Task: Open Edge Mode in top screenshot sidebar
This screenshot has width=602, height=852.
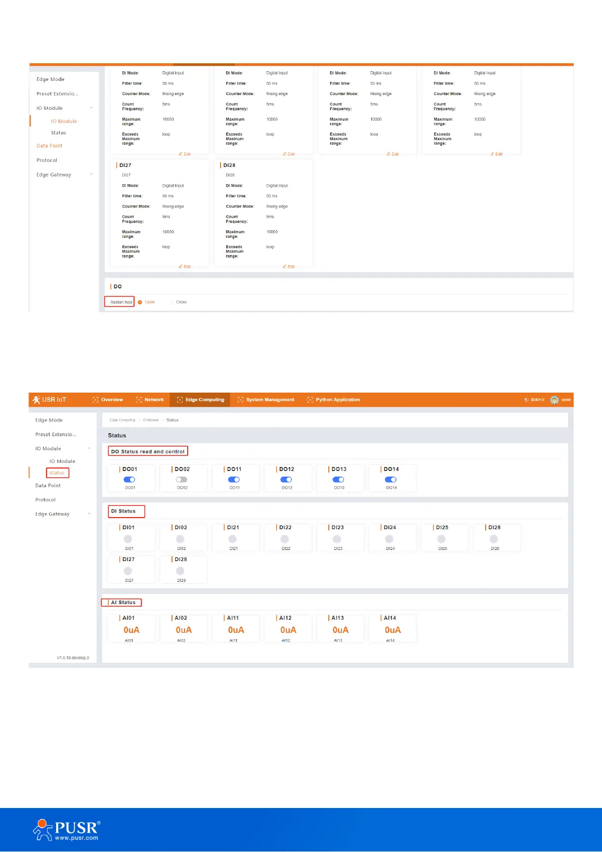Action: (51, 79)
